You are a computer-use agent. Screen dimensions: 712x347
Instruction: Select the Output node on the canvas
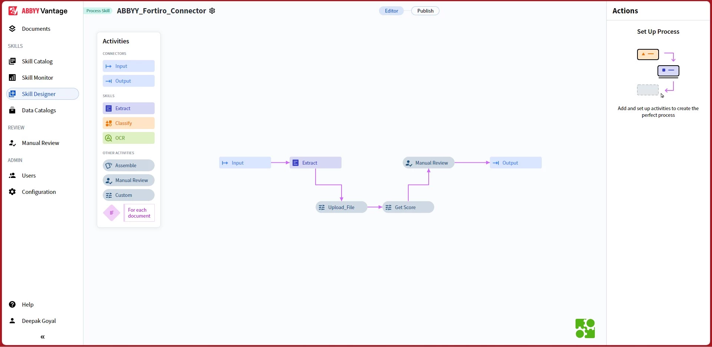516,163
